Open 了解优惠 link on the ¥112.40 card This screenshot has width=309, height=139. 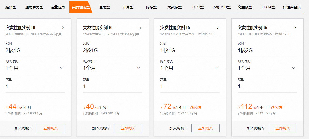pos(276,108)
